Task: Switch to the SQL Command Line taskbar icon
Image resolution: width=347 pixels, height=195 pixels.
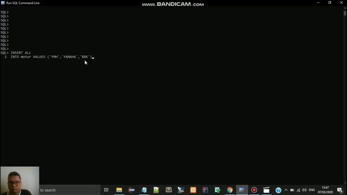Action: (242, 190)
